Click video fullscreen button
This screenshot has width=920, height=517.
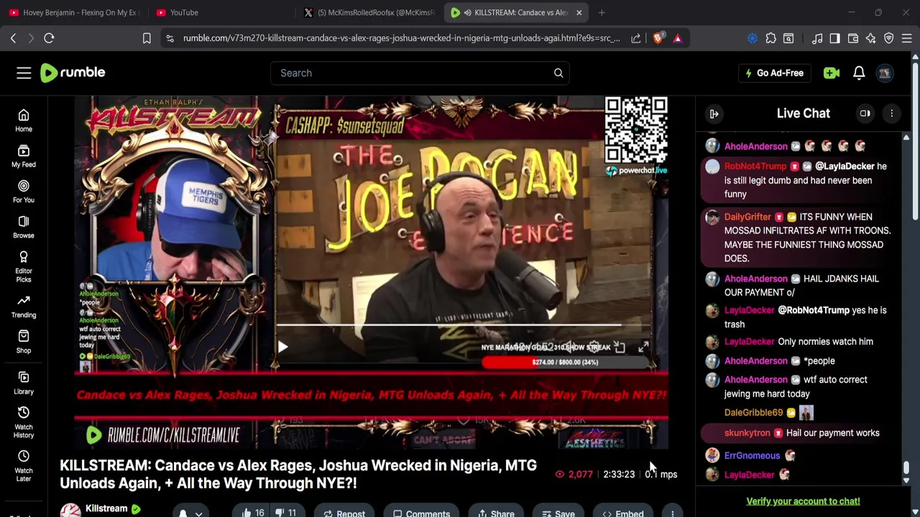click(x=643, y=348)
